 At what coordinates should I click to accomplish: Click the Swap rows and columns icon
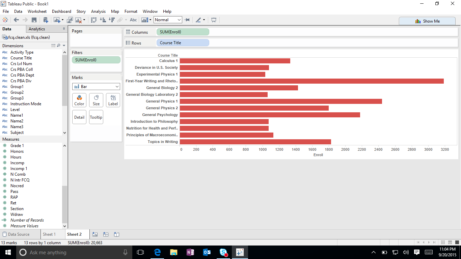tap(94, 20)
